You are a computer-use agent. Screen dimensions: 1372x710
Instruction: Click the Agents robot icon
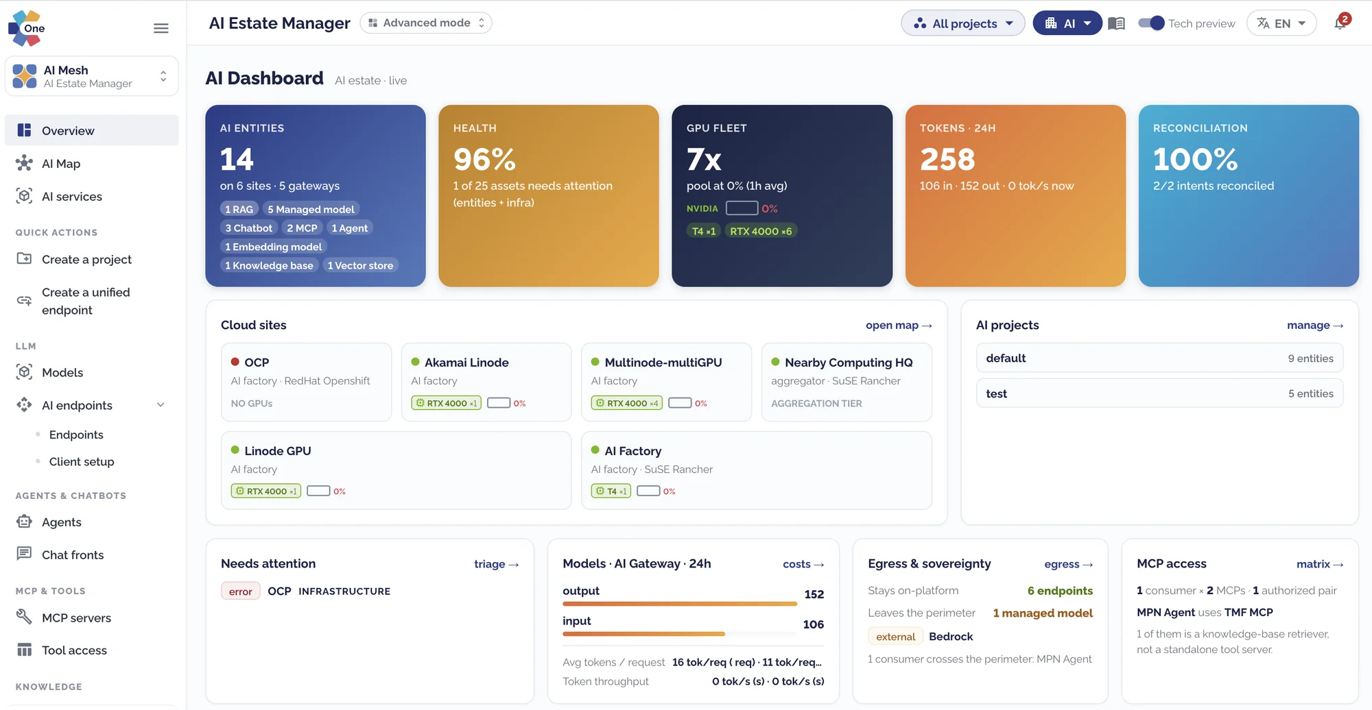[x=25, y=522]
